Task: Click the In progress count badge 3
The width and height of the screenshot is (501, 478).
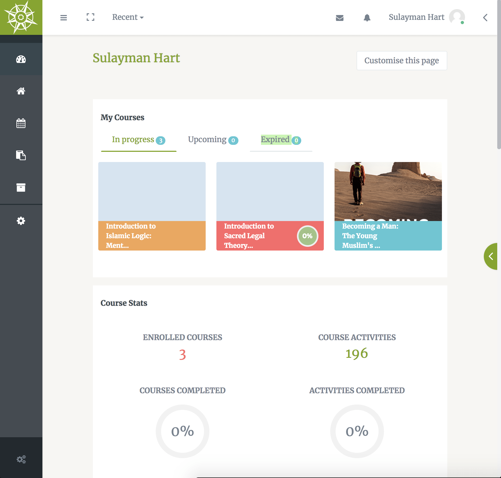Action: [x=161, y=141]
